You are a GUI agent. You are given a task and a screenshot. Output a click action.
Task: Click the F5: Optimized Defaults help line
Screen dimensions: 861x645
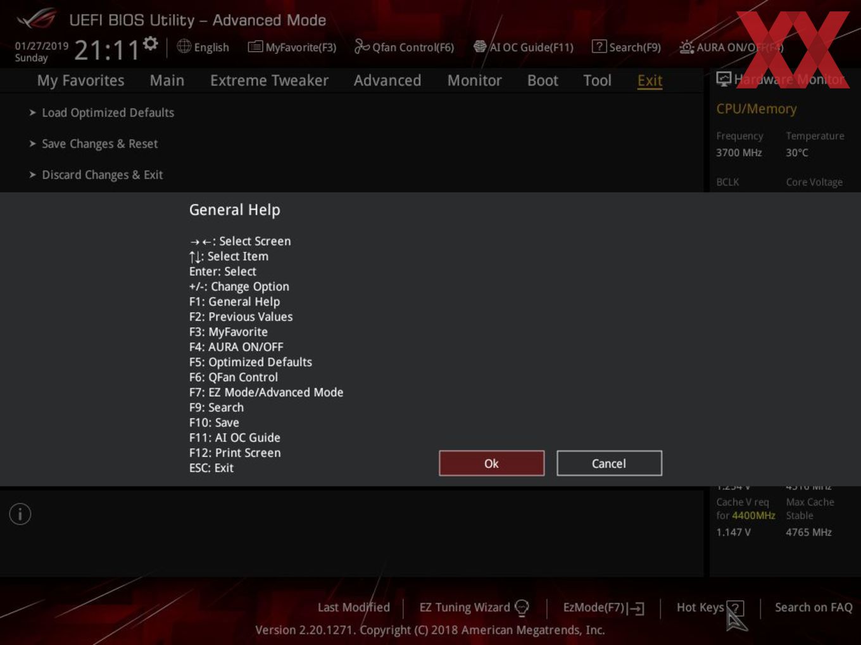tap(250, 362)
